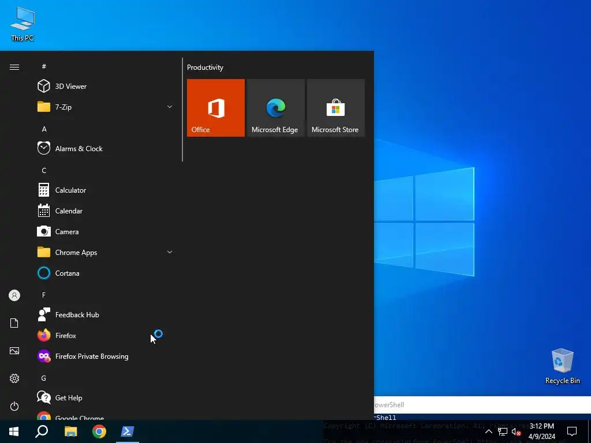
Task: Click the 'A' letter header
Action: click(x=44, y=129)
